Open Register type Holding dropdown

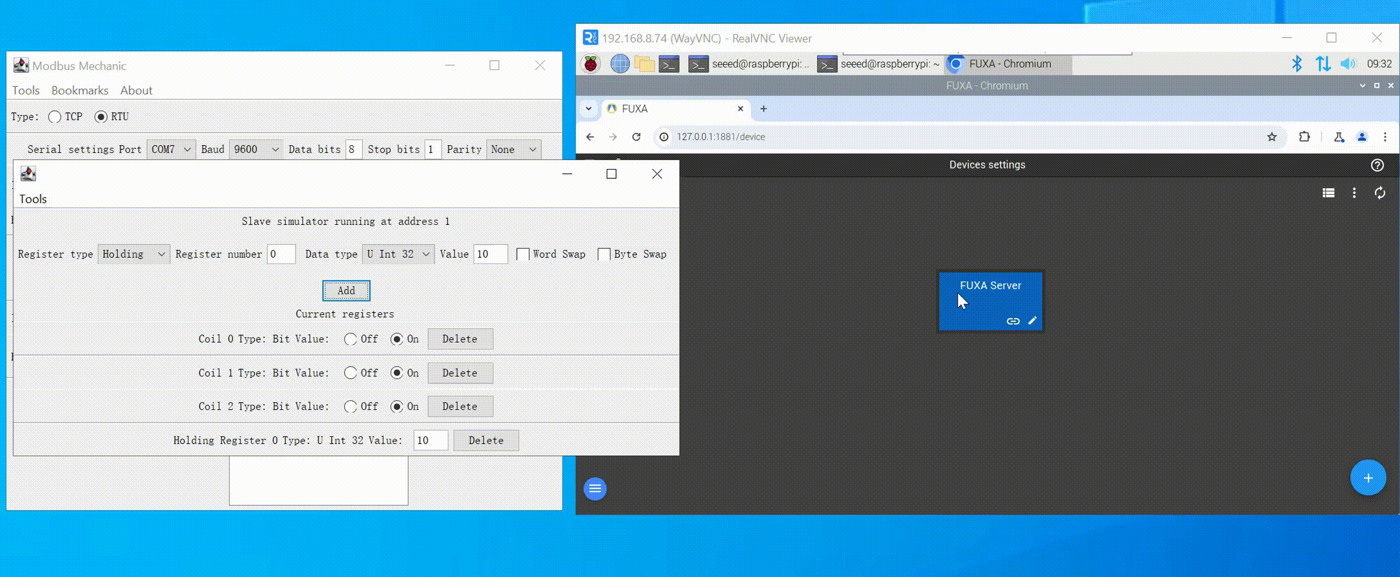point(134,254)
